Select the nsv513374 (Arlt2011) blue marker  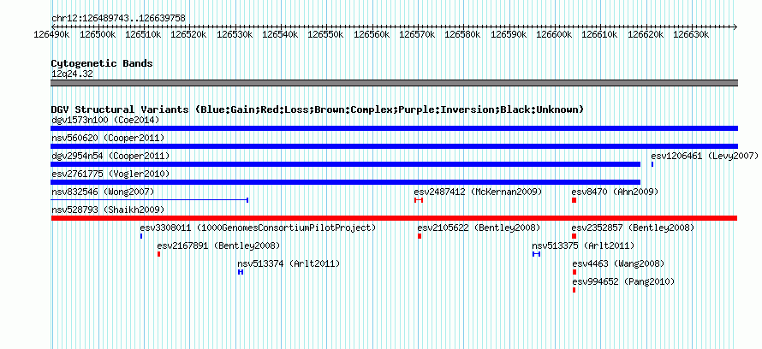pos(241,272)
